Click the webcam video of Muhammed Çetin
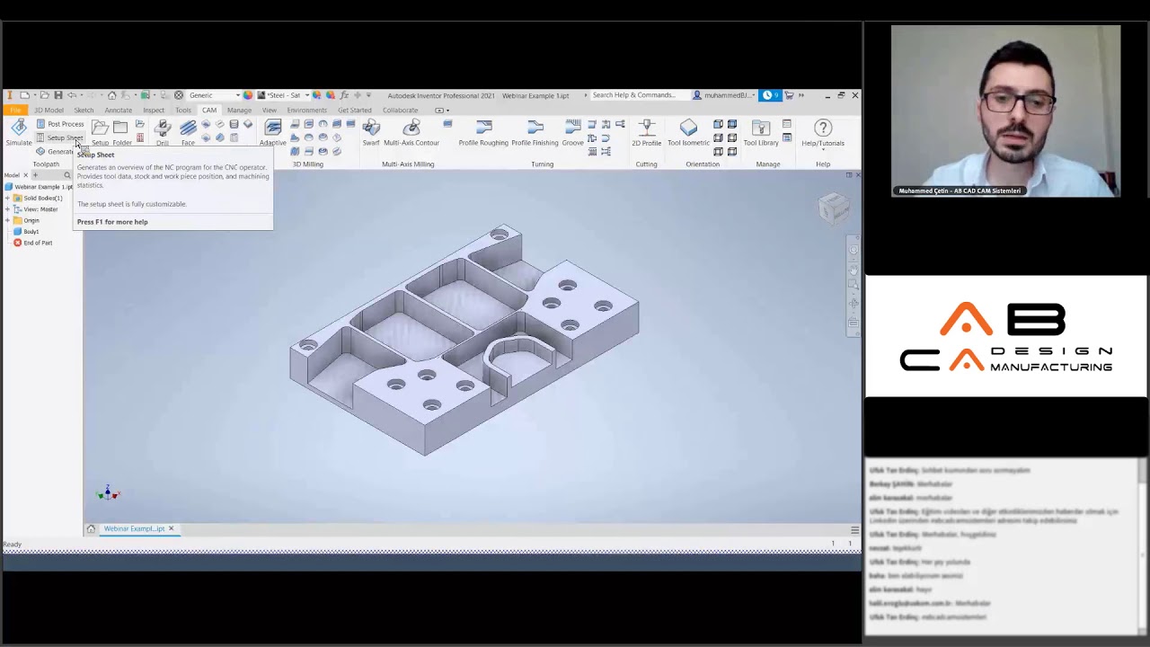 tap(1005, 111)
